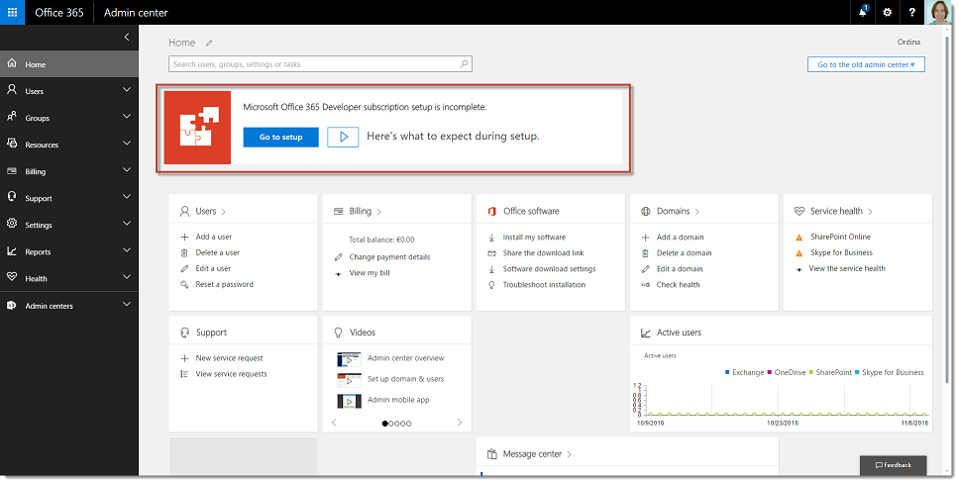The image size is (959, 483).
Task: Expand the Resources sidebar section
Action: [127, 144]
